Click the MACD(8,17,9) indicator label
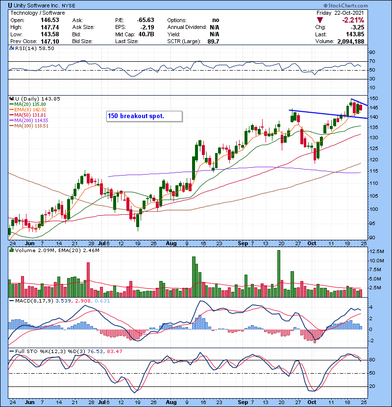 pyautogui.click(x=34, y=301)
